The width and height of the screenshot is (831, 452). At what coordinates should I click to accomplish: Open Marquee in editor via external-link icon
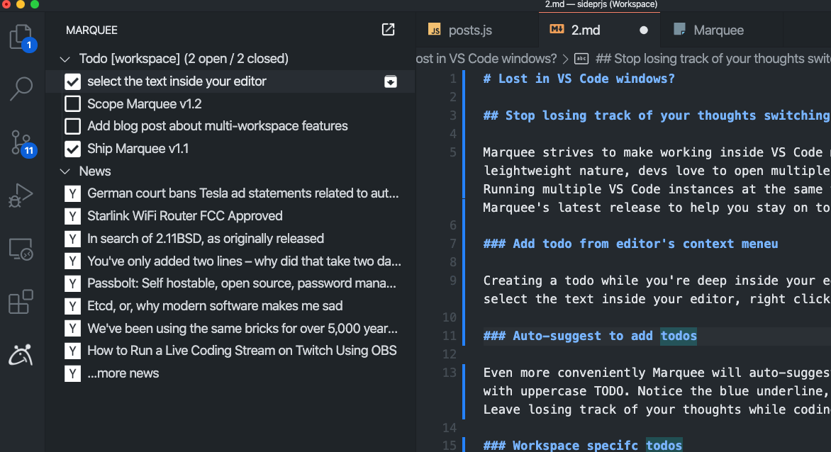(x=388, y=30)
